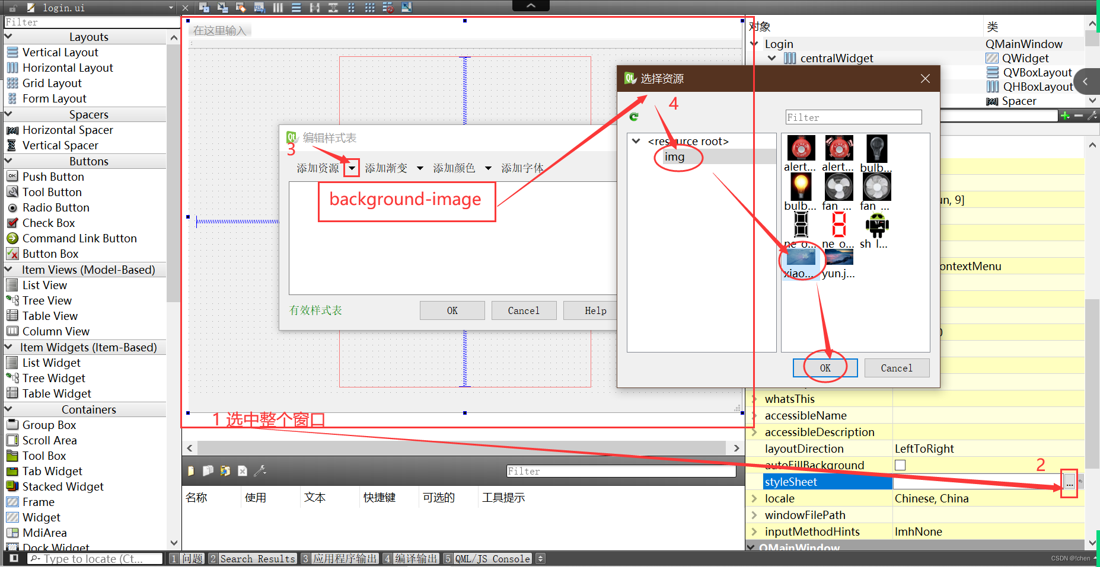Click Cancel in the 选择资源 dialog
The height and width of the screenshot is (567, 1100).
[897, 368]
